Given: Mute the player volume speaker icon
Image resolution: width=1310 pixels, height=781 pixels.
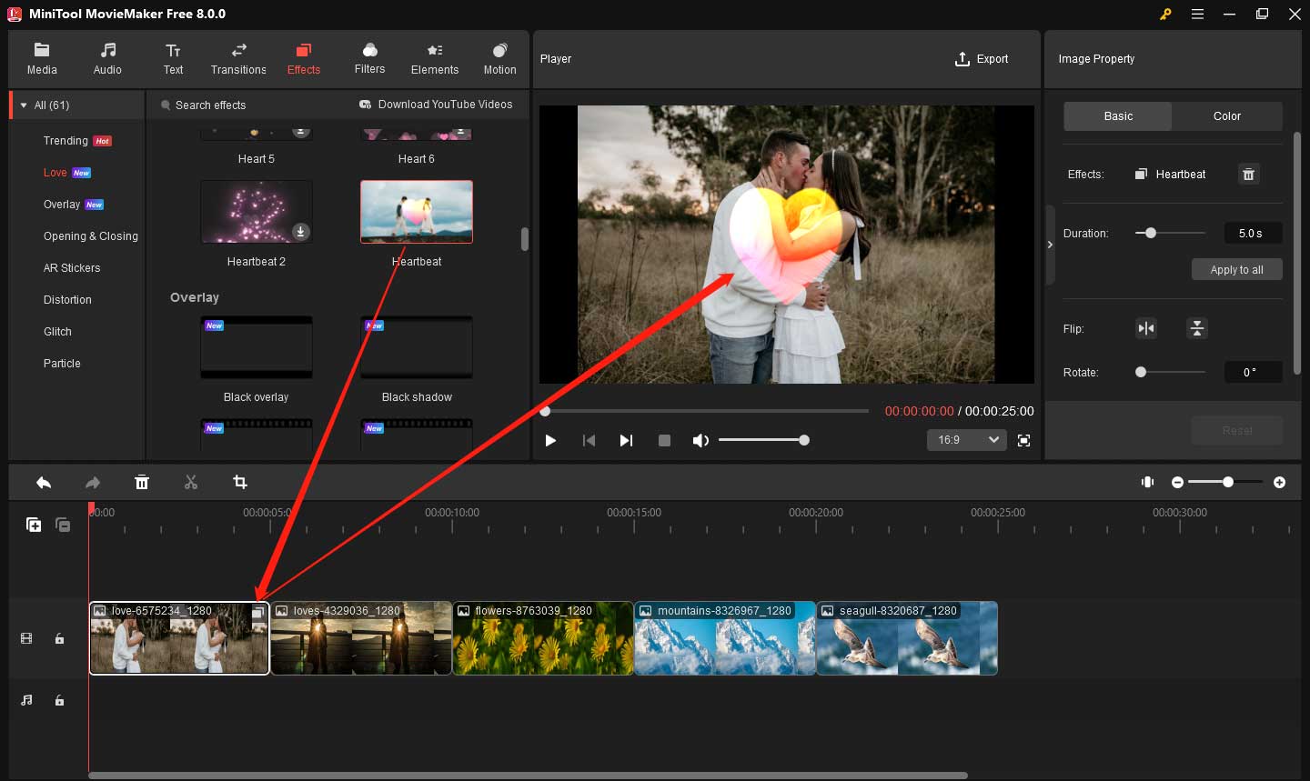Looking at the screenshot, I should (x=700, y=440).
